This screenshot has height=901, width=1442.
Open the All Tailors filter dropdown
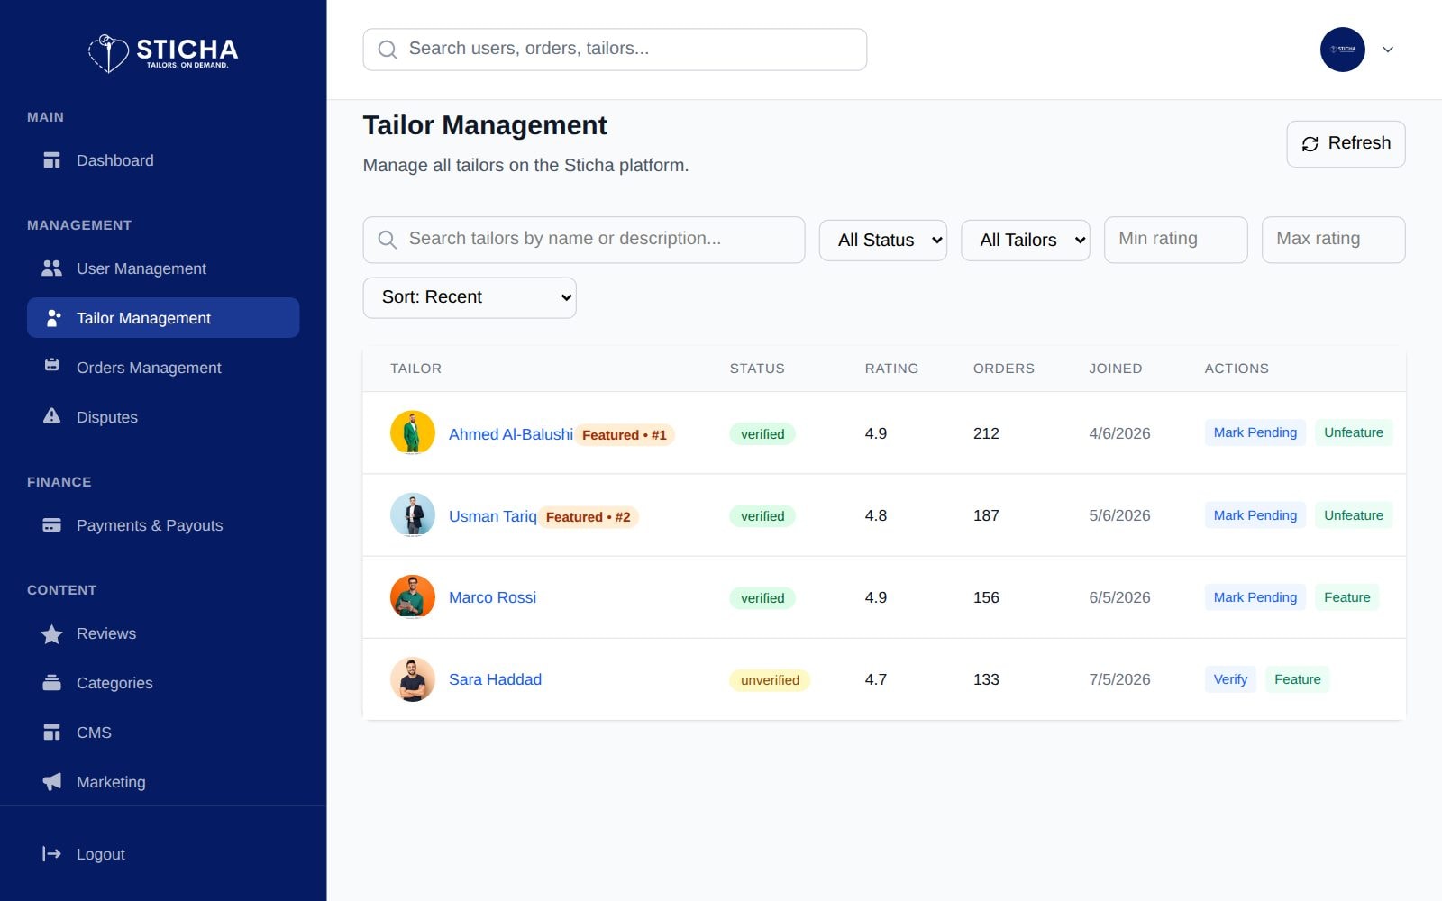(1026, 240)
